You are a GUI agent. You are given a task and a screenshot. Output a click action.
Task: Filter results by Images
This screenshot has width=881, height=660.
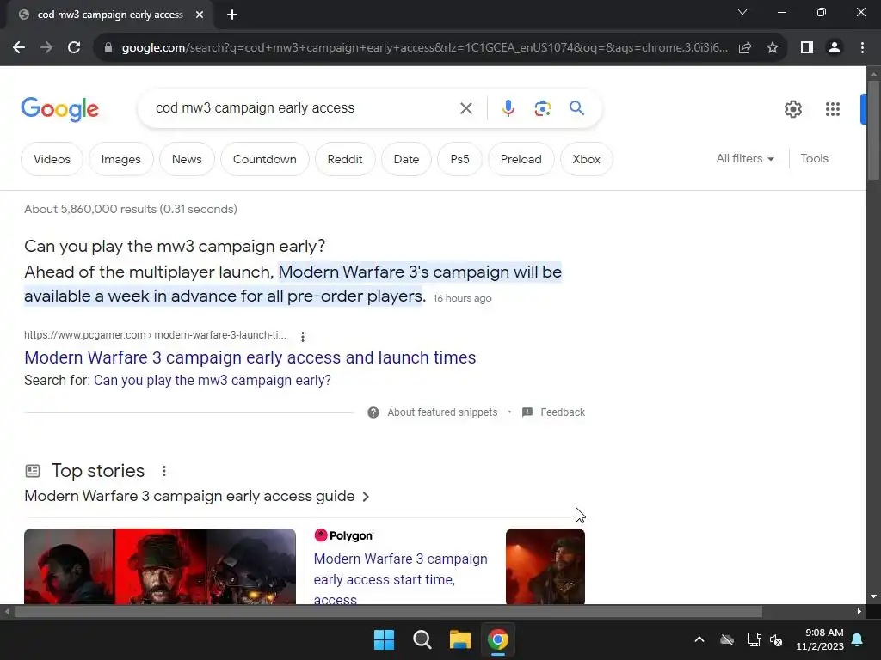pos(120,159)
